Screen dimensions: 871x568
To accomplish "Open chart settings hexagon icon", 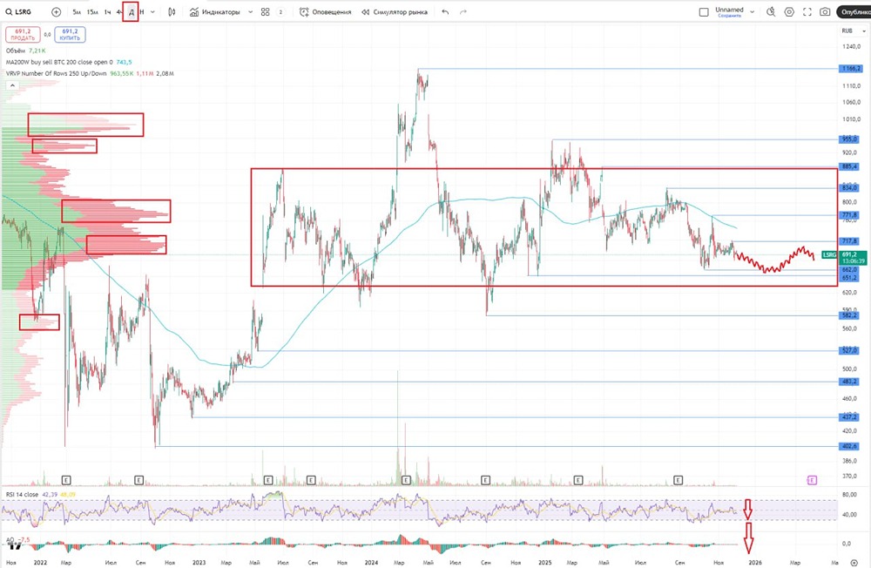I will (789, 11).
